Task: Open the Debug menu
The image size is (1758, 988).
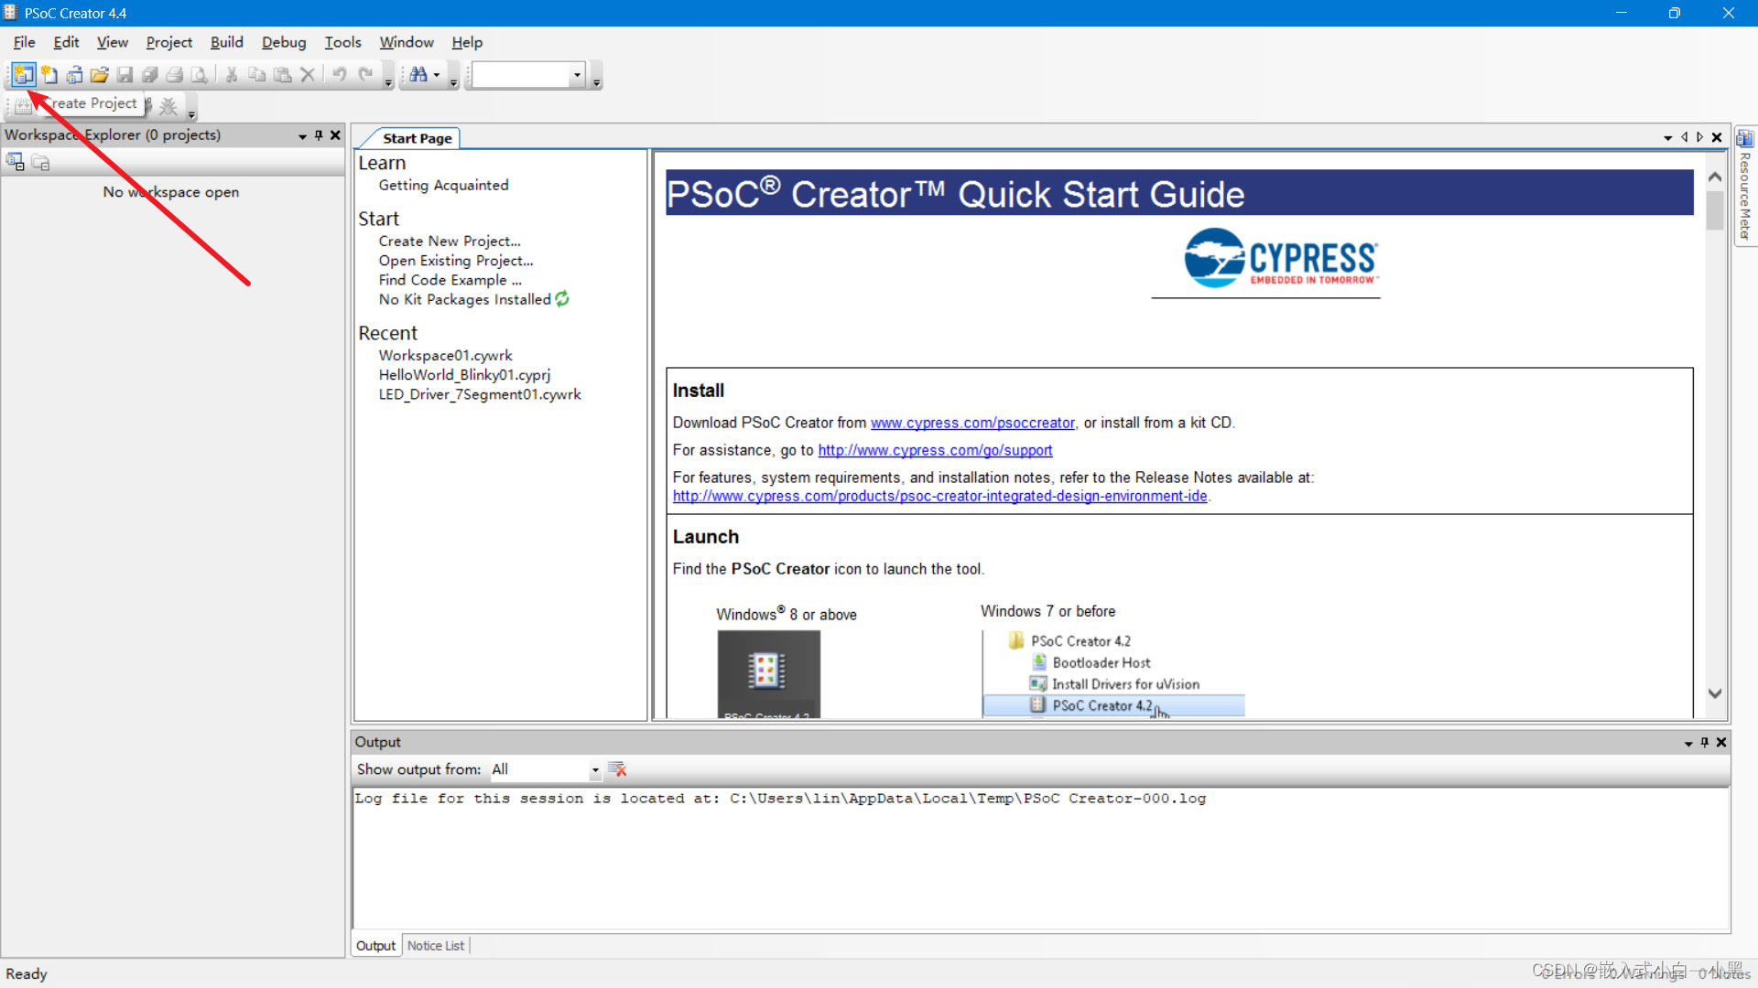Action: [284, 42]
